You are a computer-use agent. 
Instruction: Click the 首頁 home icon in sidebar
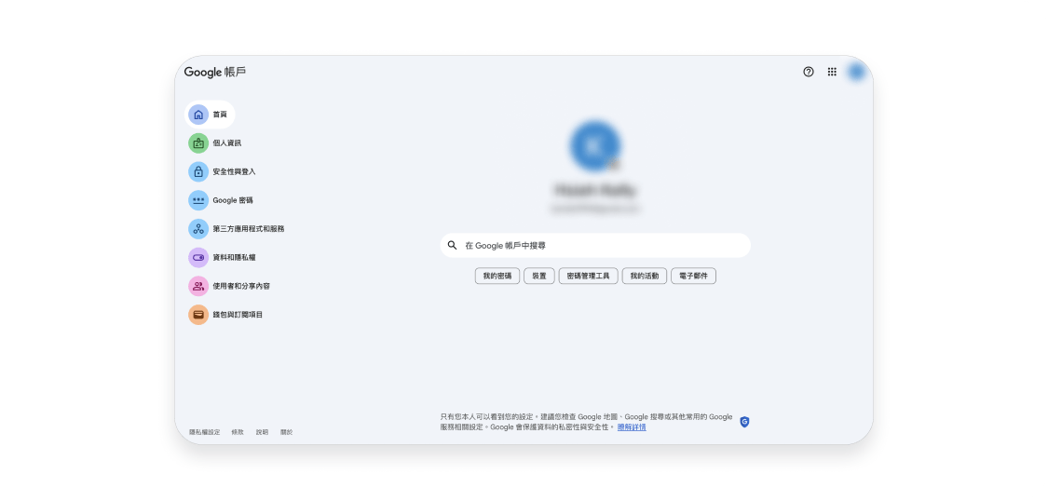coord(198,115)
